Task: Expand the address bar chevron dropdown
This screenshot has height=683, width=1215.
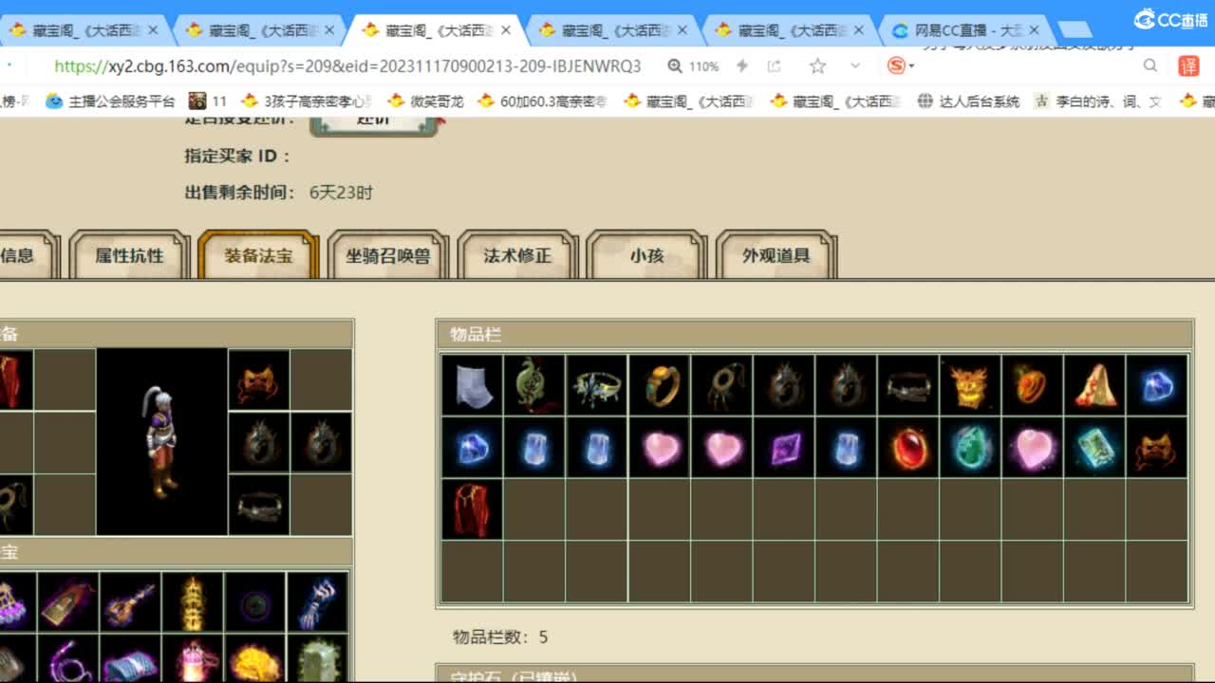Action: click(x=855, y=65)
